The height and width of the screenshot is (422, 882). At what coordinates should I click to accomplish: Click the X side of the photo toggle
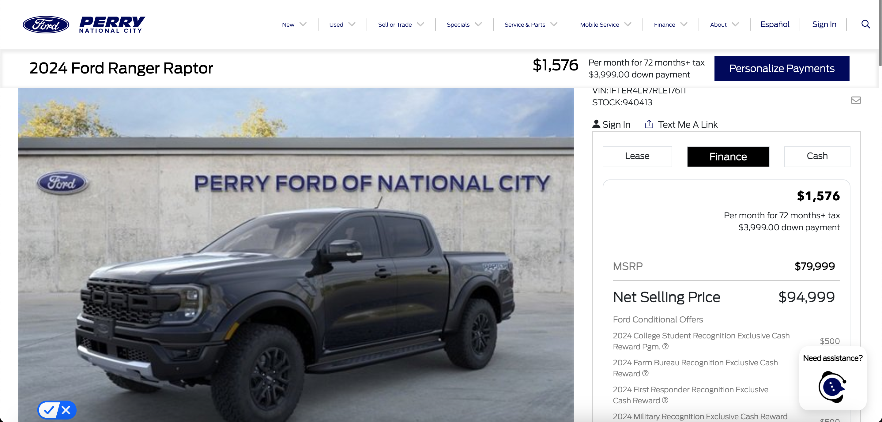pos(66,410)
